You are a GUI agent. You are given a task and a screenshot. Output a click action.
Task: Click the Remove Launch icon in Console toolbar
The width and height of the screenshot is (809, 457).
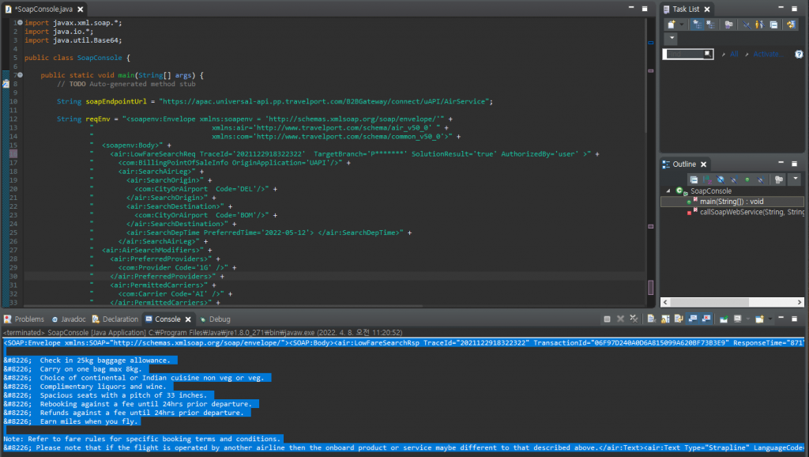click(620, 319)
